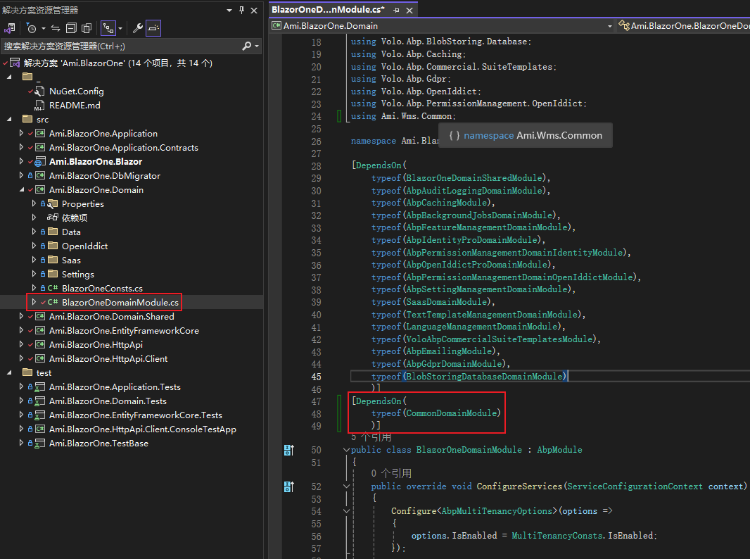The image size is (750, 559).
Task: Open README.md file in the solution
Action: [75, 106]
